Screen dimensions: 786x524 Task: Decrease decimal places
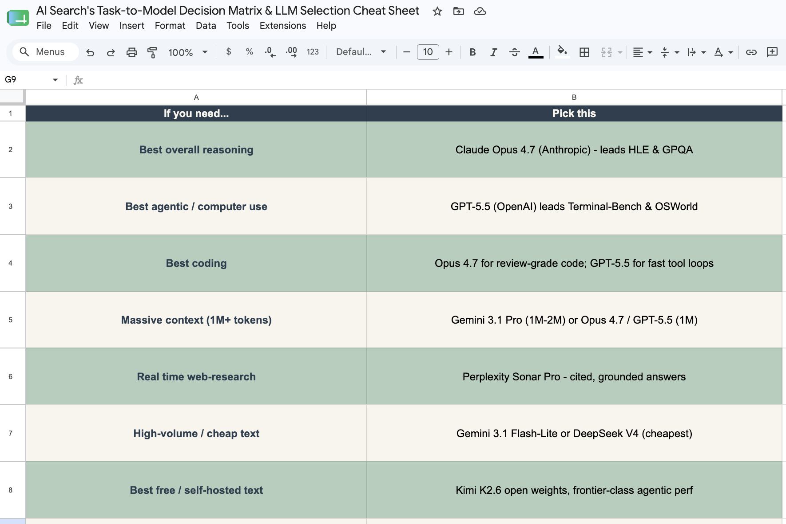270,52
